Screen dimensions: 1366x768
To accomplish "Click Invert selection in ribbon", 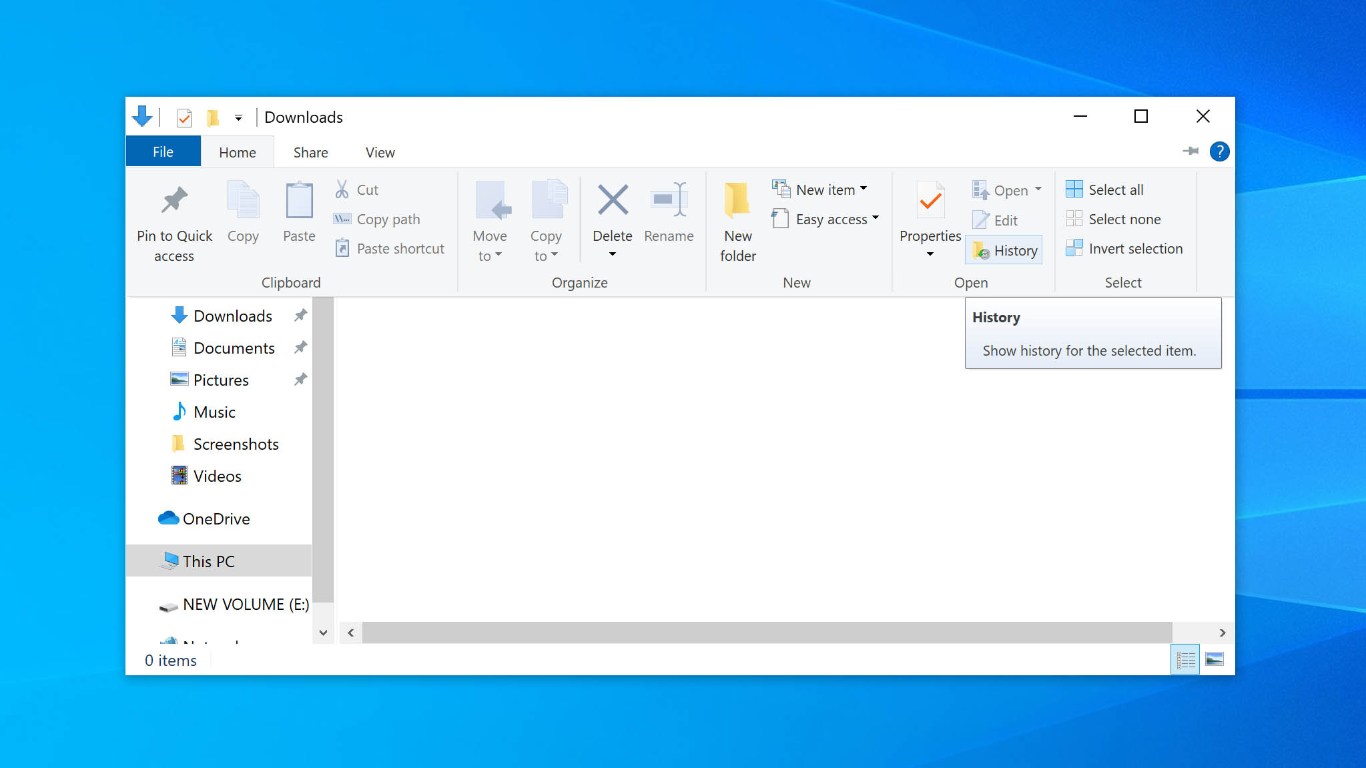I will (1124, 248).
